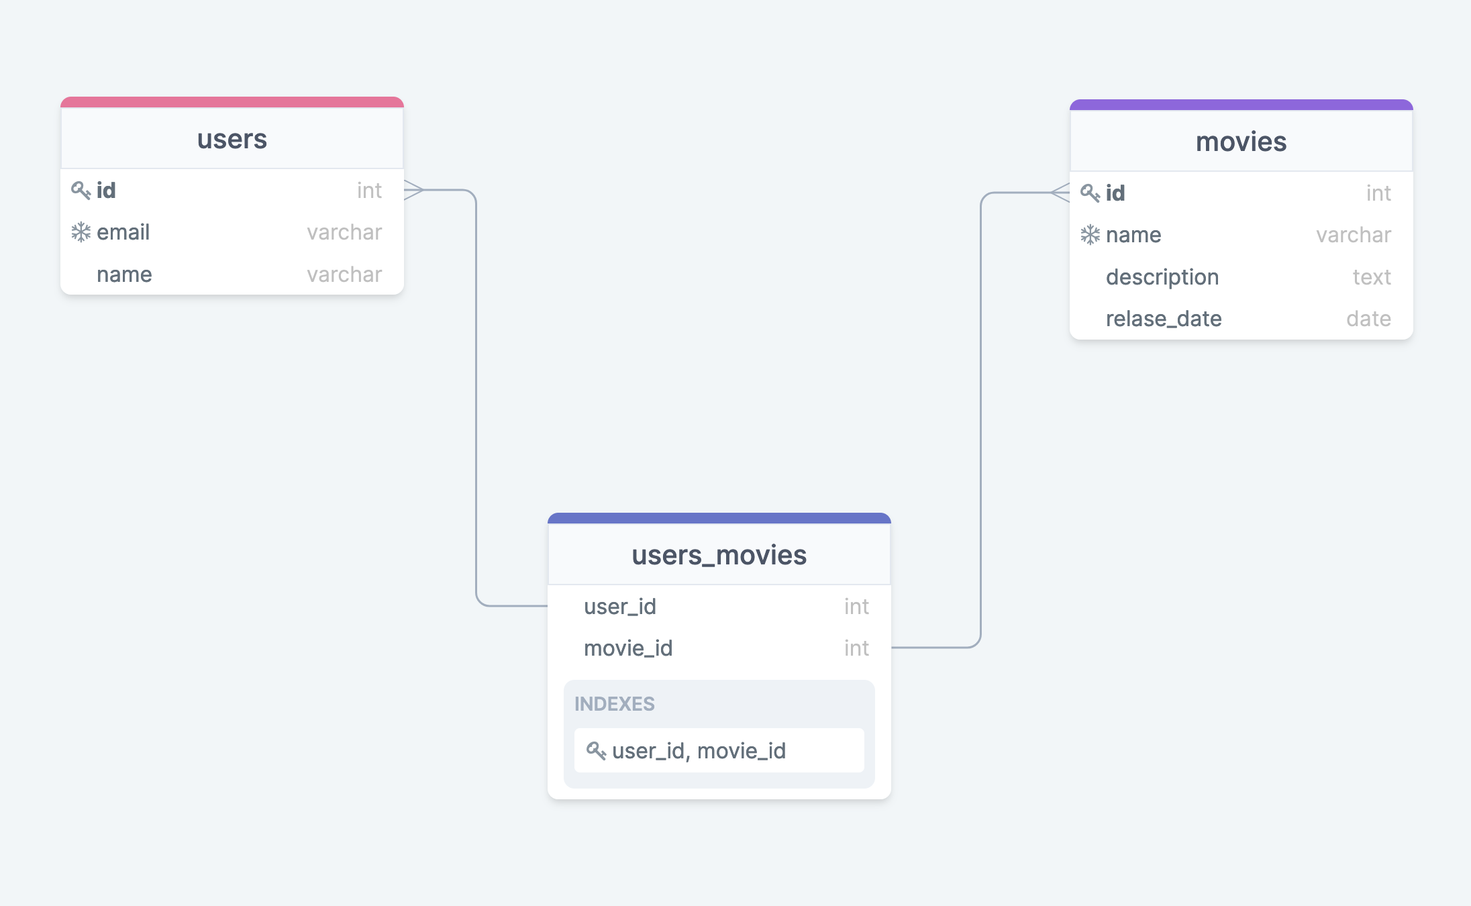The width and height of the screenshot is (1471, 906).
Task: Click the crow's foot connector at movies id
Action: point(1060,193)
